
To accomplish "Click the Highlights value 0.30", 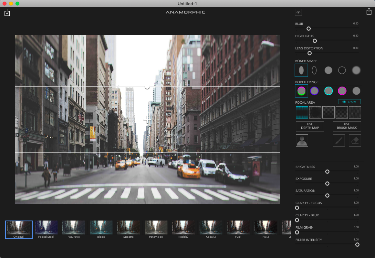I will (356, 36).
